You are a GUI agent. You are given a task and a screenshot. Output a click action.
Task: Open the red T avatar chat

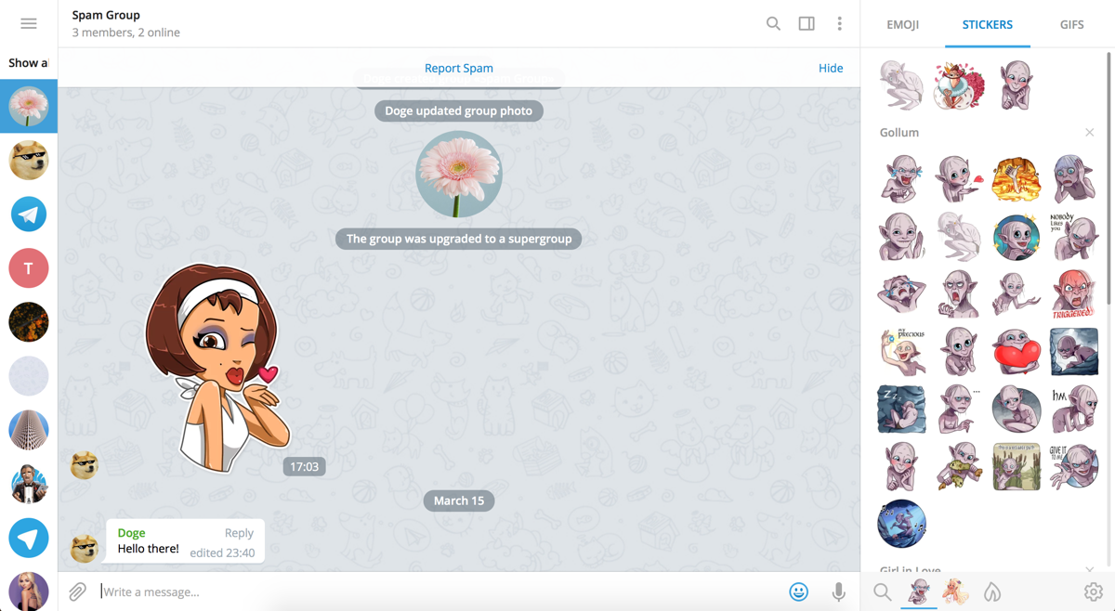pyautogui.click(x=29, y=268)
